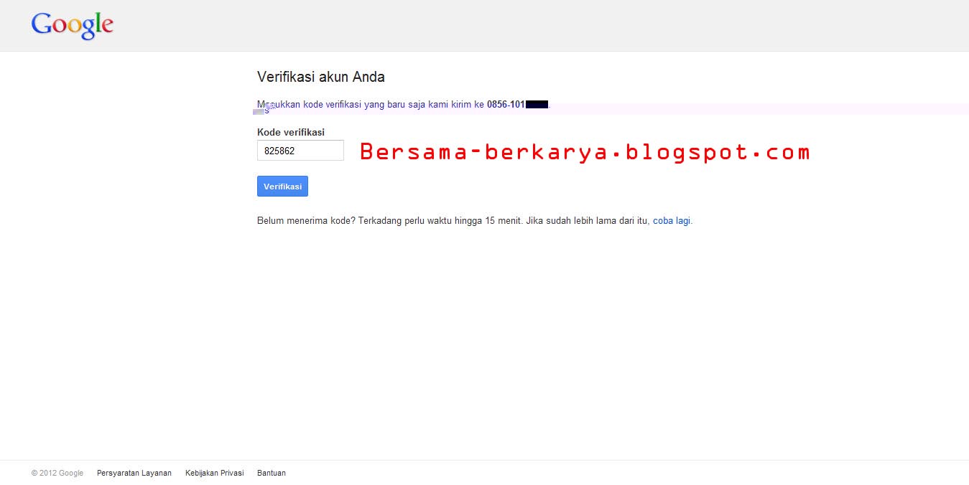969x485 pixels.
Task: Click the Google logo at top left
Action: point(72,25)
